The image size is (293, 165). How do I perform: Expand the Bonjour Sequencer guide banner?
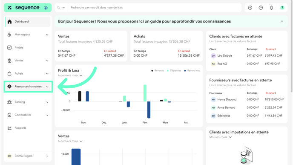[282, 21]
